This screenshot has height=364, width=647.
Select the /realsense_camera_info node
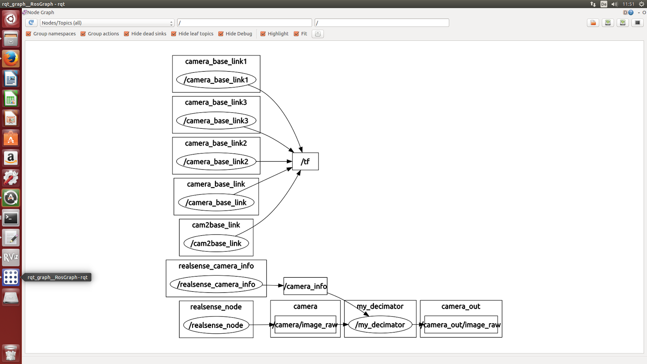click(216, 284)
